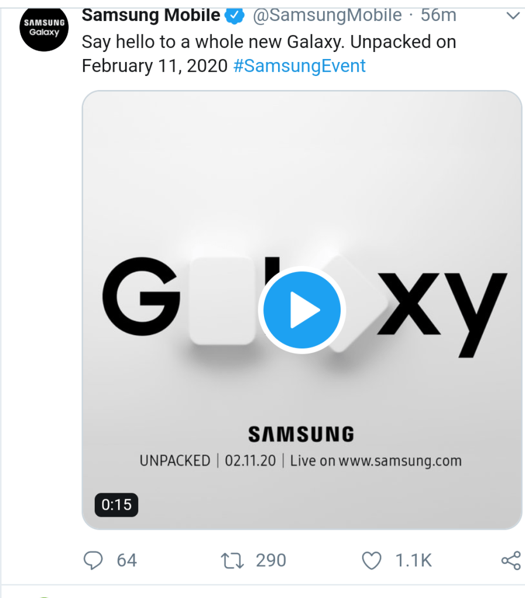The height and width of the screenshot is (598, 525).
Task: Expand the tweet options chevron
Action: (513, 16)
